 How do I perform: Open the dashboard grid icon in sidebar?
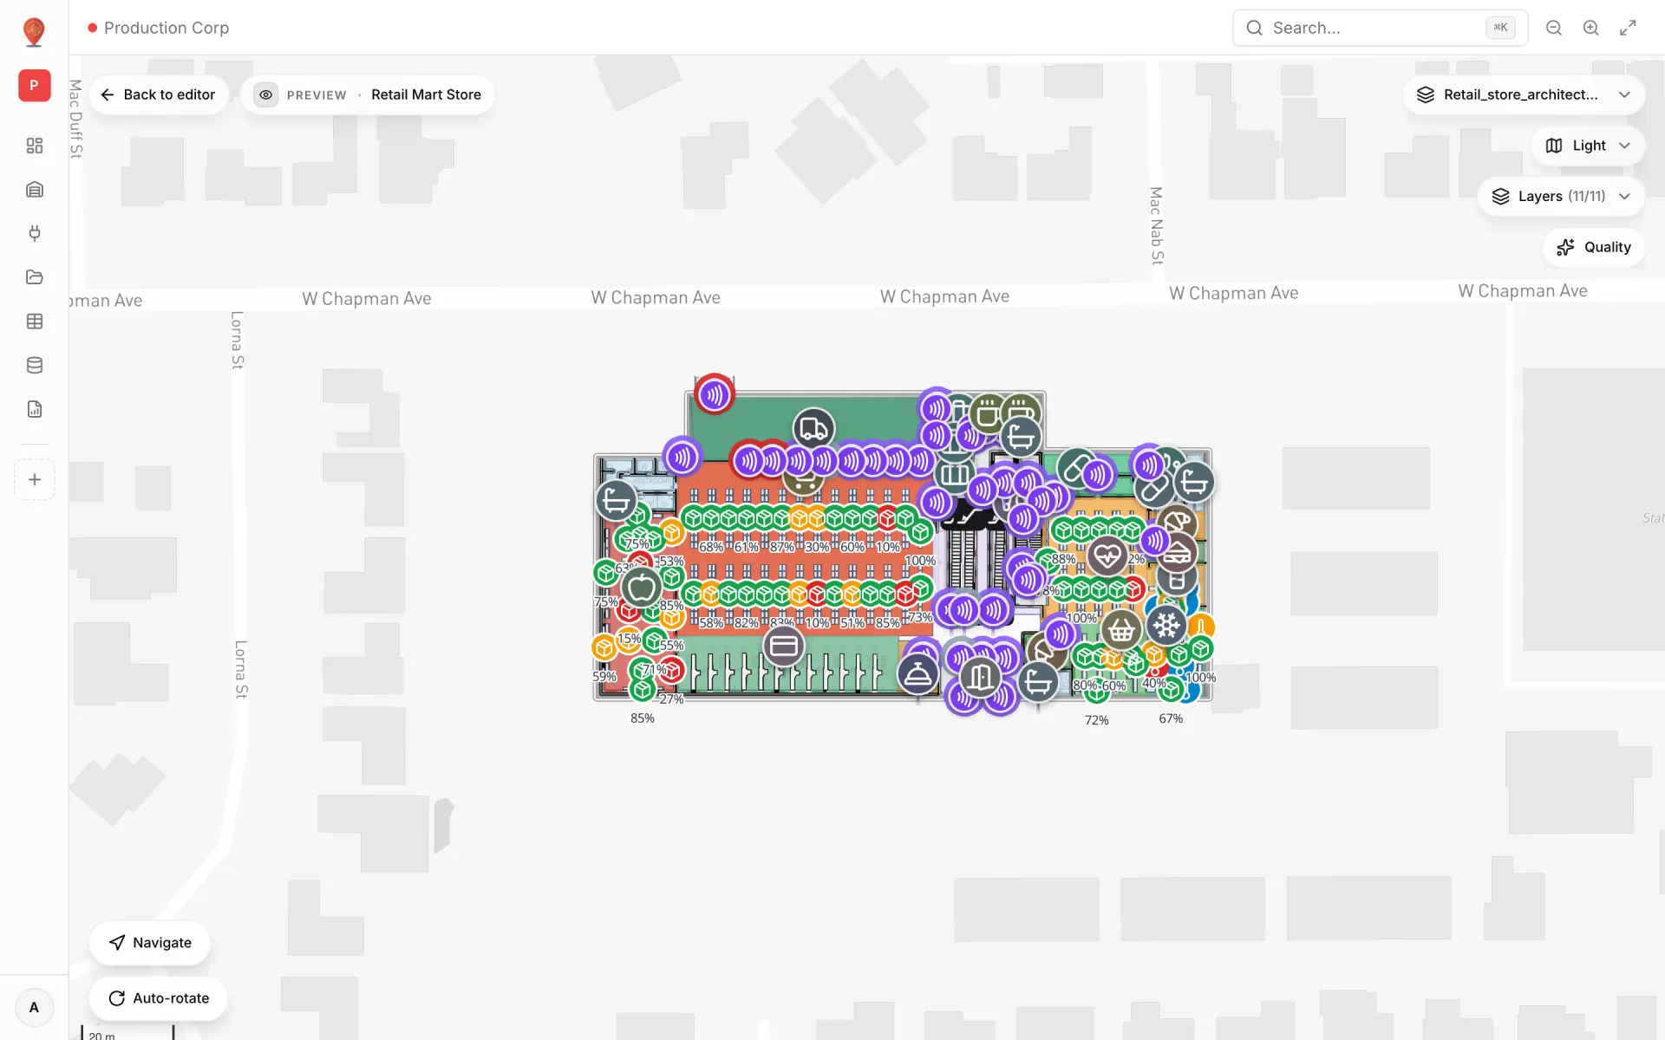tap(35, 146)
